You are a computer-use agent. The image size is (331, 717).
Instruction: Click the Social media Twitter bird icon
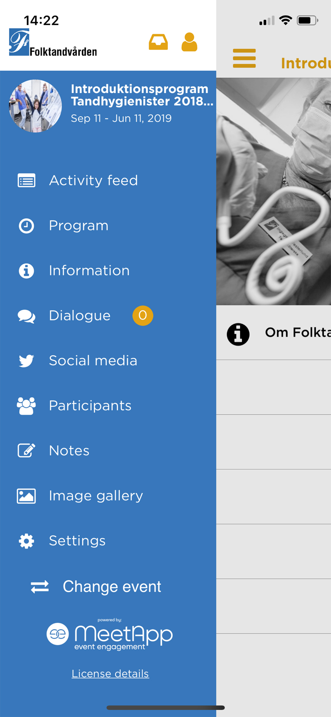pos(27,361)
